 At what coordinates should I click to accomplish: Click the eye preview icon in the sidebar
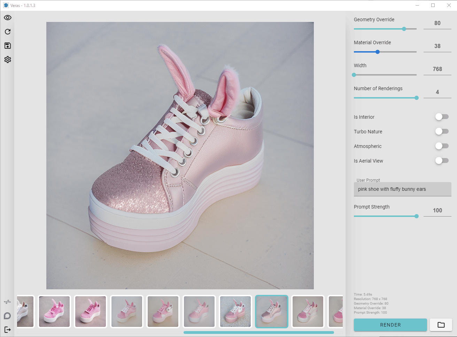[x=8, y=18]
